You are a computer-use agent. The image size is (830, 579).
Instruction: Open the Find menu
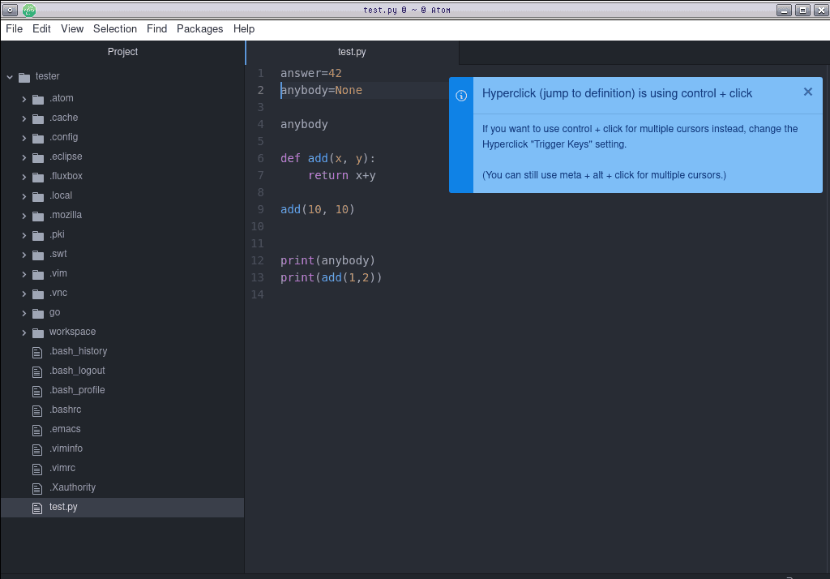point(156,28)
